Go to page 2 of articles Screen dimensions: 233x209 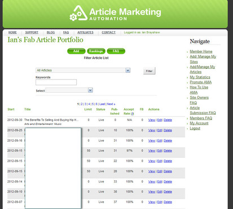[82, 104]
